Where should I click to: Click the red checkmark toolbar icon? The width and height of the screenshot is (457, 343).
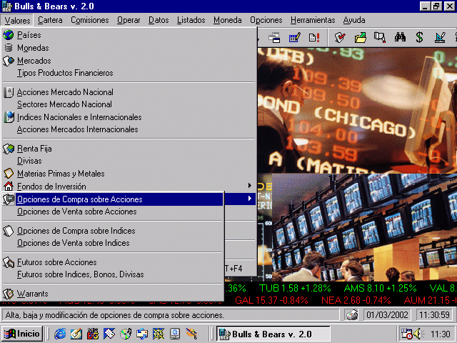[340, 38]
